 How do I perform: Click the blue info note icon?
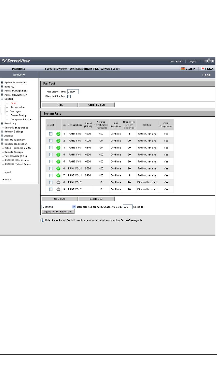point(42,220)
